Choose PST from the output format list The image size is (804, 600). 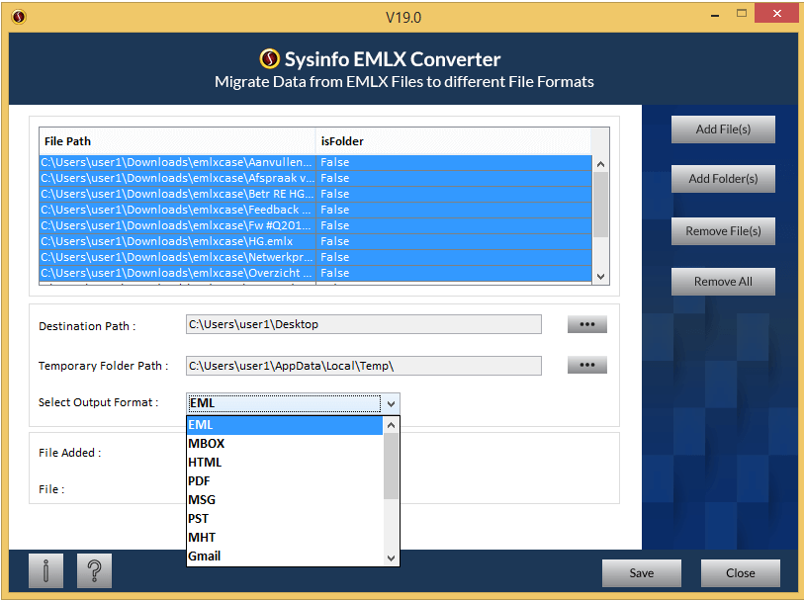(x=285, y=519)
